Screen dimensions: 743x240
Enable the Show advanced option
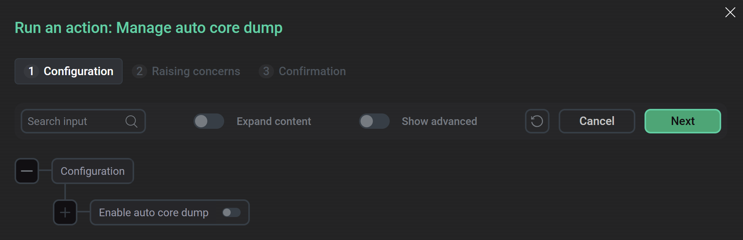point(374,121)
